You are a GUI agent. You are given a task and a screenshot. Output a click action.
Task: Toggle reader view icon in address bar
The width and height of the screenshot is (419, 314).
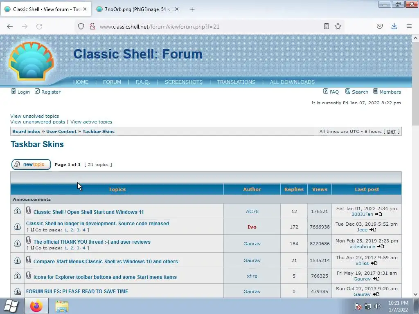click(326, 26)
